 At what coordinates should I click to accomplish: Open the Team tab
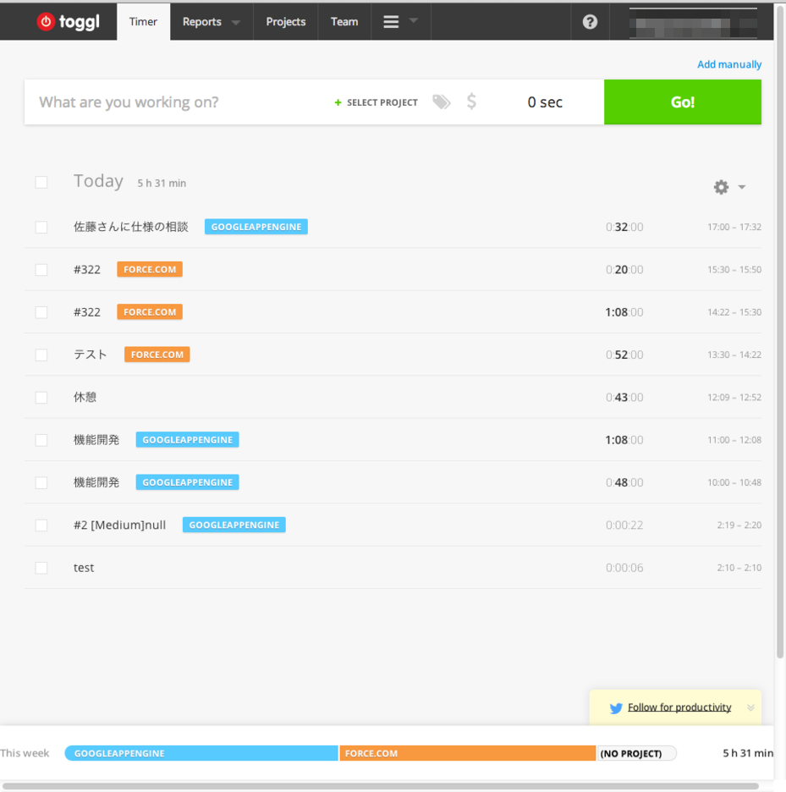click(x=344, y=22)
